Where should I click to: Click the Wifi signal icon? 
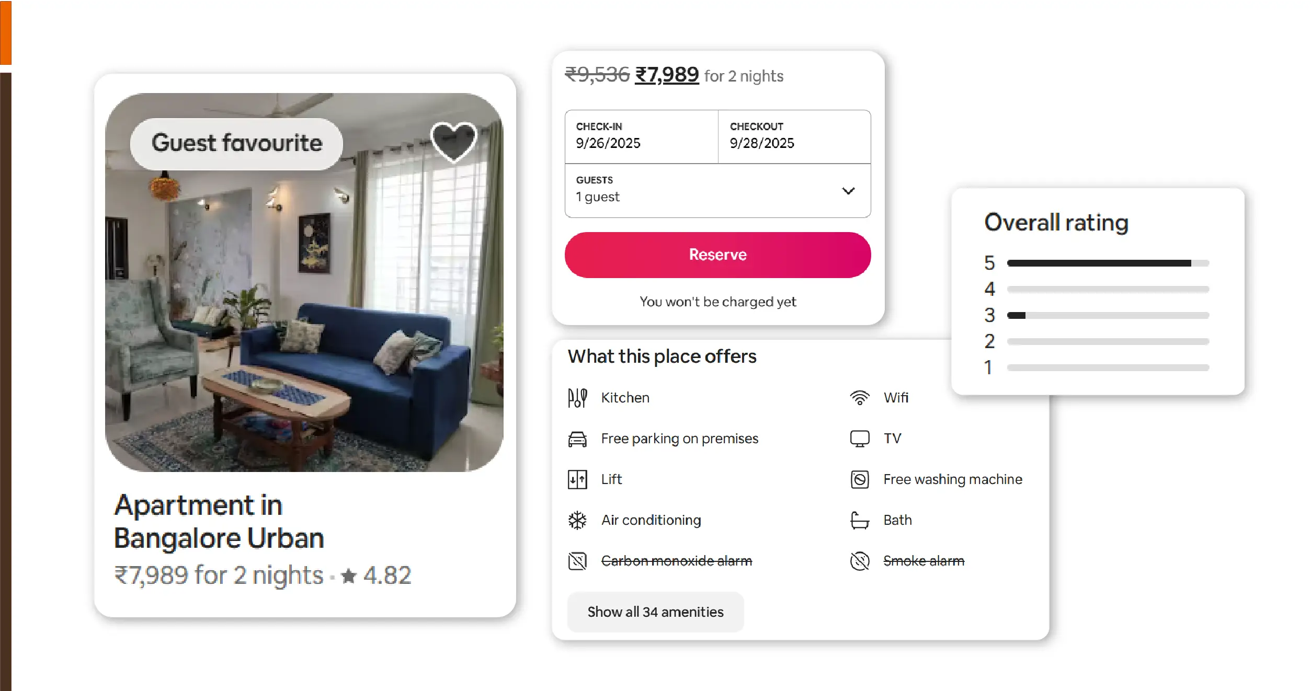click(x=859, y=398)
